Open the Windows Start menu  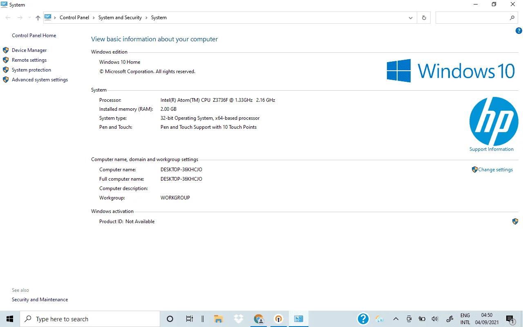click(x=10, y=319)
